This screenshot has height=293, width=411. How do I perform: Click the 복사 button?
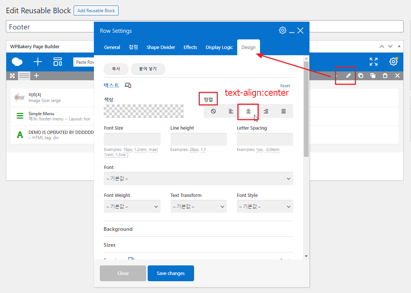click(x=116, y=69)
